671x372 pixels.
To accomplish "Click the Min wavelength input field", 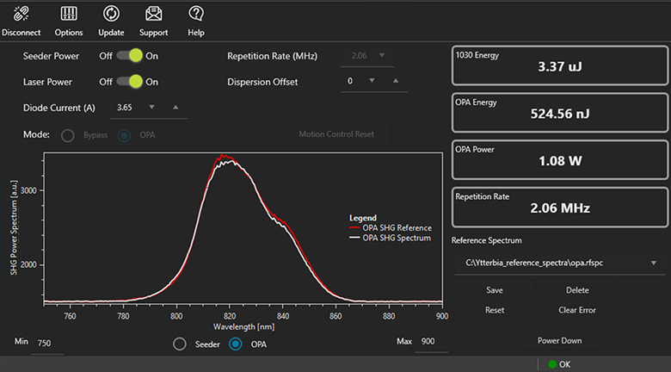I will [47, 344].
